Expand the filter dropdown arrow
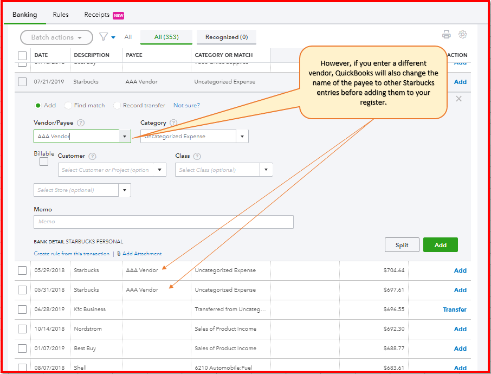Image resolution: width=491 pixels, height=374 pixels. [113, 37]
